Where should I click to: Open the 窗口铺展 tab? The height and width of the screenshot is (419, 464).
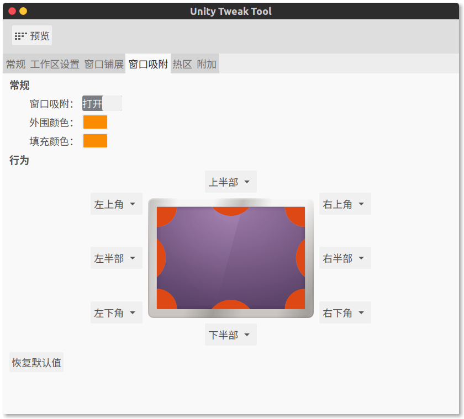(x=104, y=64)
